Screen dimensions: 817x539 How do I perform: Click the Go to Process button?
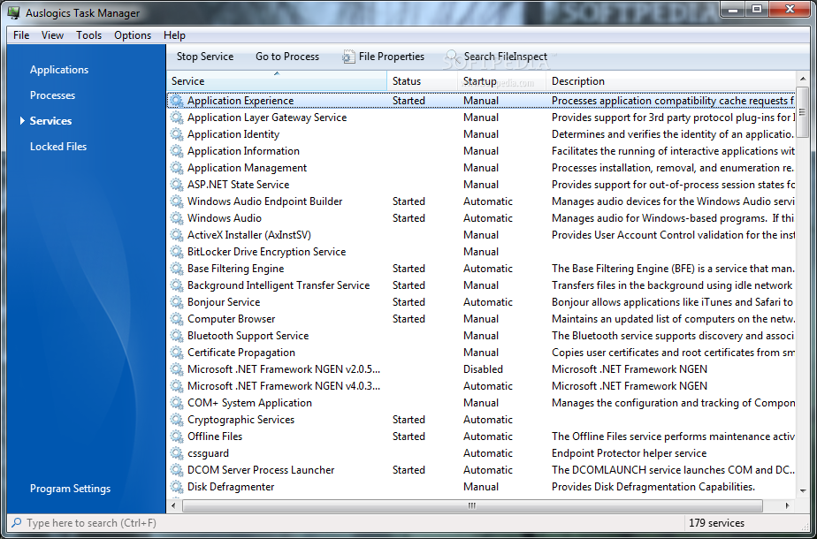[287, 57]
